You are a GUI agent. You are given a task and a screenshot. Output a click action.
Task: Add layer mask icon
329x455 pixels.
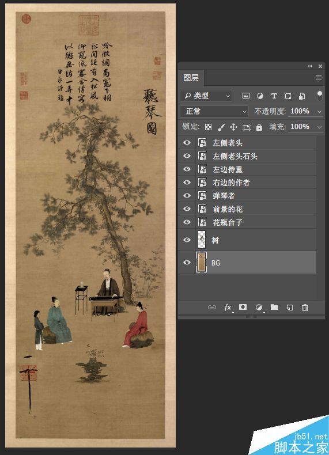point(243,307)
